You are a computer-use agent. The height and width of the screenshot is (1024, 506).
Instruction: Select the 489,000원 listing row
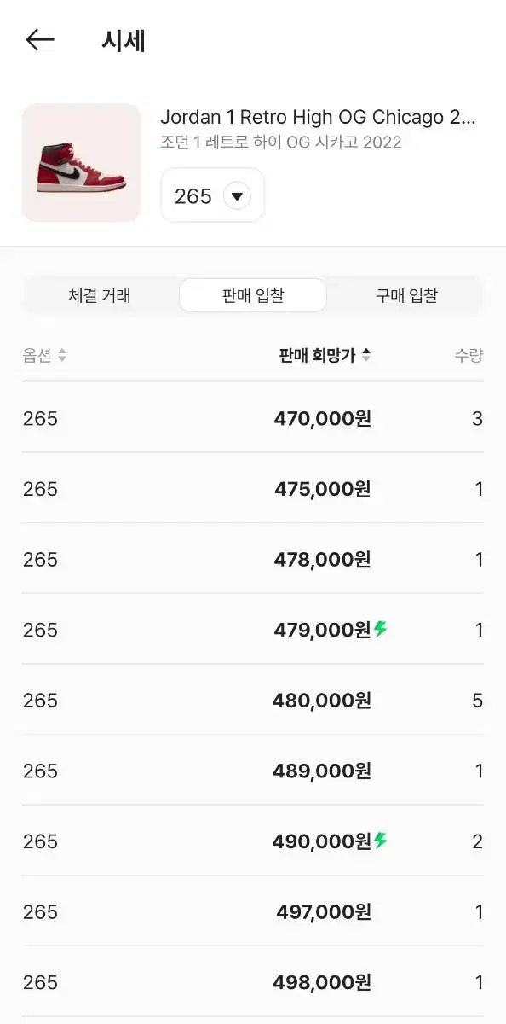click(x=253, y=771)
